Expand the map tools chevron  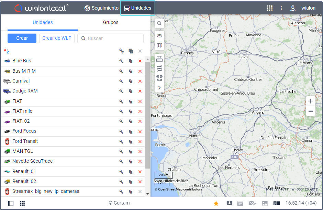click(159, 88)
